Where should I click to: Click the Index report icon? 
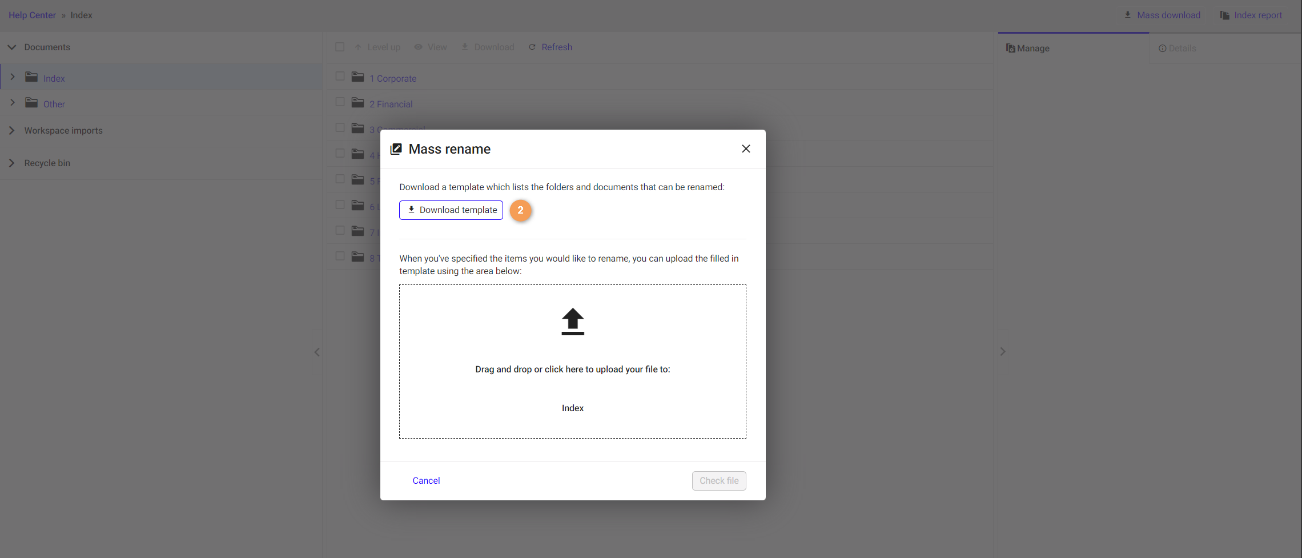pyautogui.click(x=1224, y=15)
